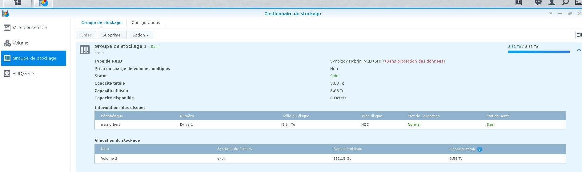Open the upload queue icon

pos(519,3)
